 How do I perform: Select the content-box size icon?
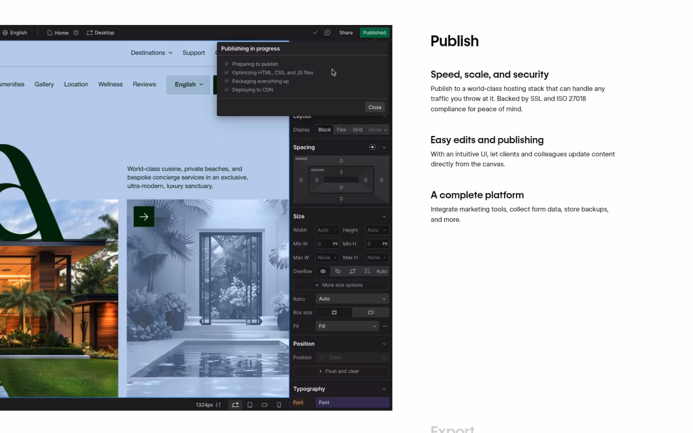tap(371, 312)
